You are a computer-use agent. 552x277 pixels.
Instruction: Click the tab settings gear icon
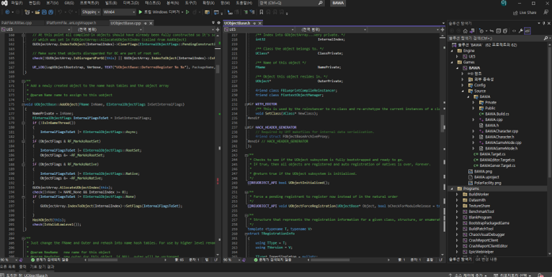coord(218,23)
